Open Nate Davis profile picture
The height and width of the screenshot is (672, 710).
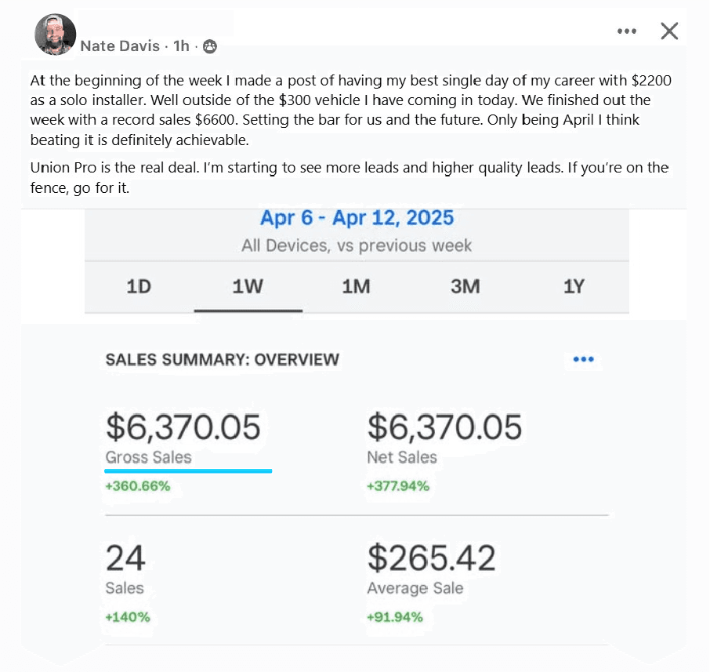55,35
